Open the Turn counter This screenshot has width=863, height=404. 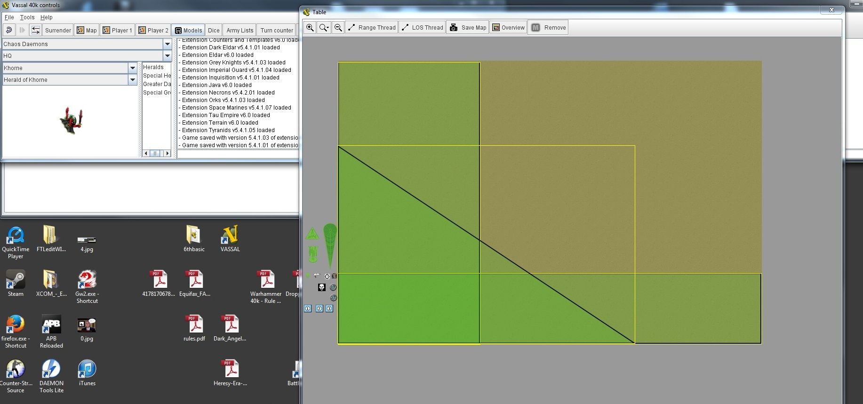click(277, 30)
